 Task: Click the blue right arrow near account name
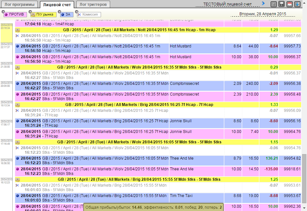click(263, 3)
